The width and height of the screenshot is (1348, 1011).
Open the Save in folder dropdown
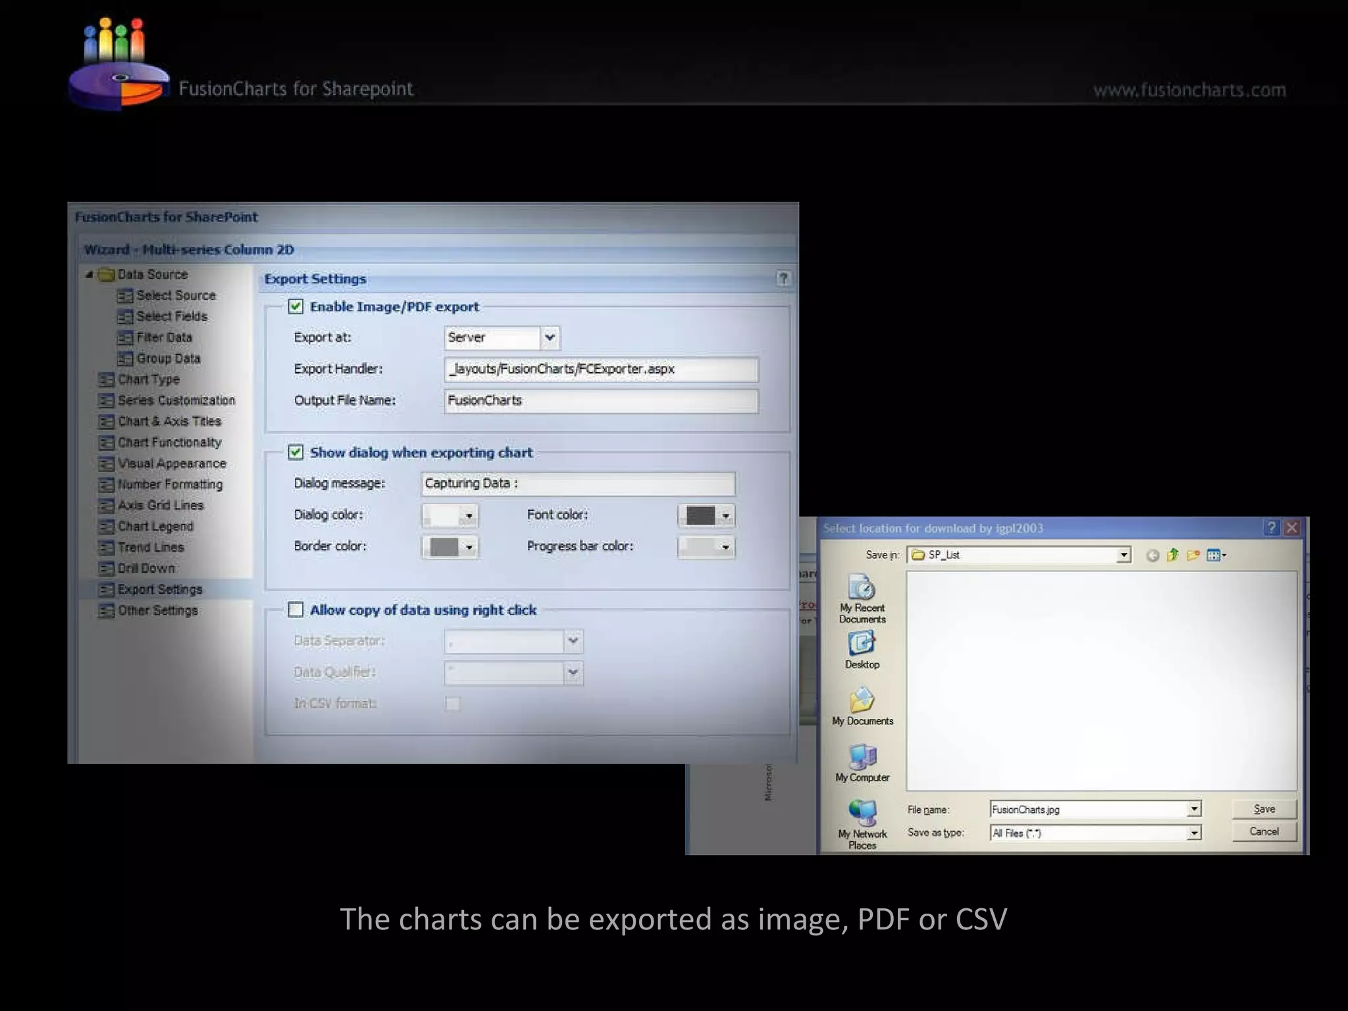[1124, 556]
